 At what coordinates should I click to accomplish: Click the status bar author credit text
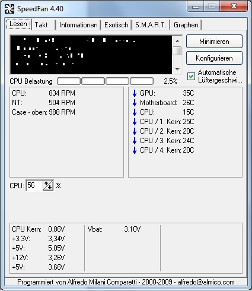[x=126, y=282]
